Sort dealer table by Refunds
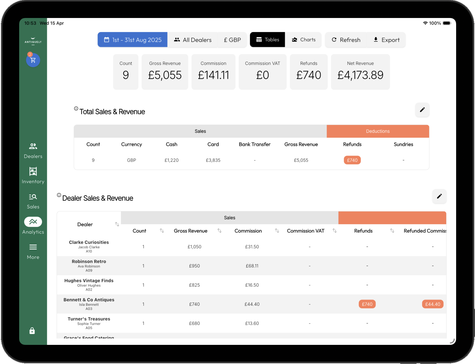Screen dimensions: 475x364 pos(392,231)
